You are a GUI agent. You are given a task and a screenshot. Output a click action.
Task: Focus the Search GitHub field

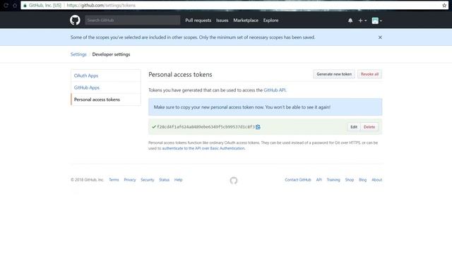(x=133, y=20)
